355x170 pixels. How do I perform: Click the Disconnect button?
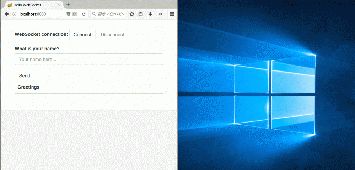pos(112,35)
